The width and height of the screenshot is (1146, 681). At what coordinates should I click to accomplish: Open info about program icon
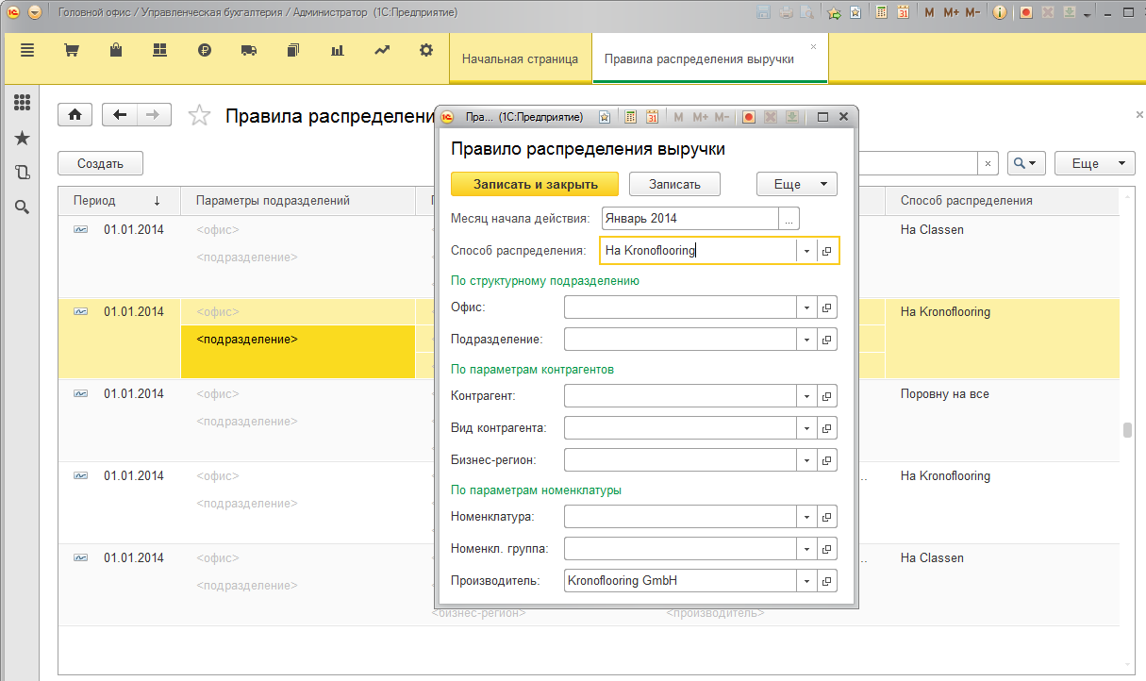point(1000,12)
